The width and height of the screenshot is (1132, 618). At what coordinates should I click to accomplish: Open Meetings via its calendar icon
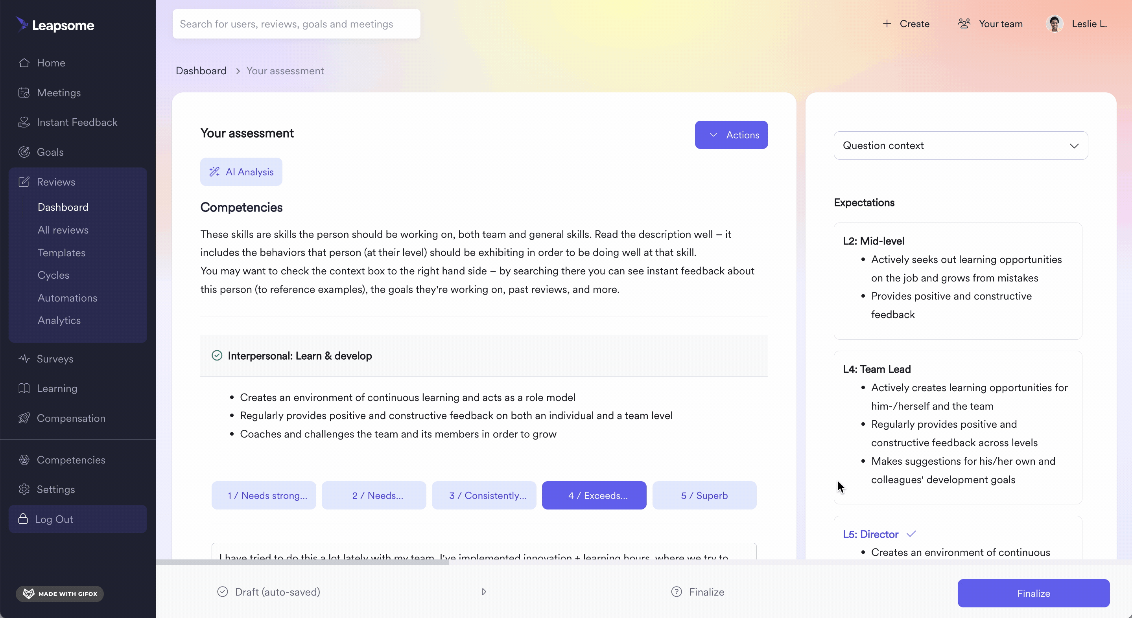[24, 93]
